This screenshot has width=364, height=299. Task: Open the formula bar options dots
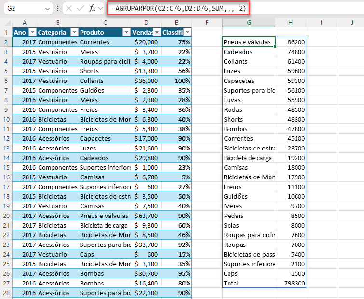pos(58,9)
